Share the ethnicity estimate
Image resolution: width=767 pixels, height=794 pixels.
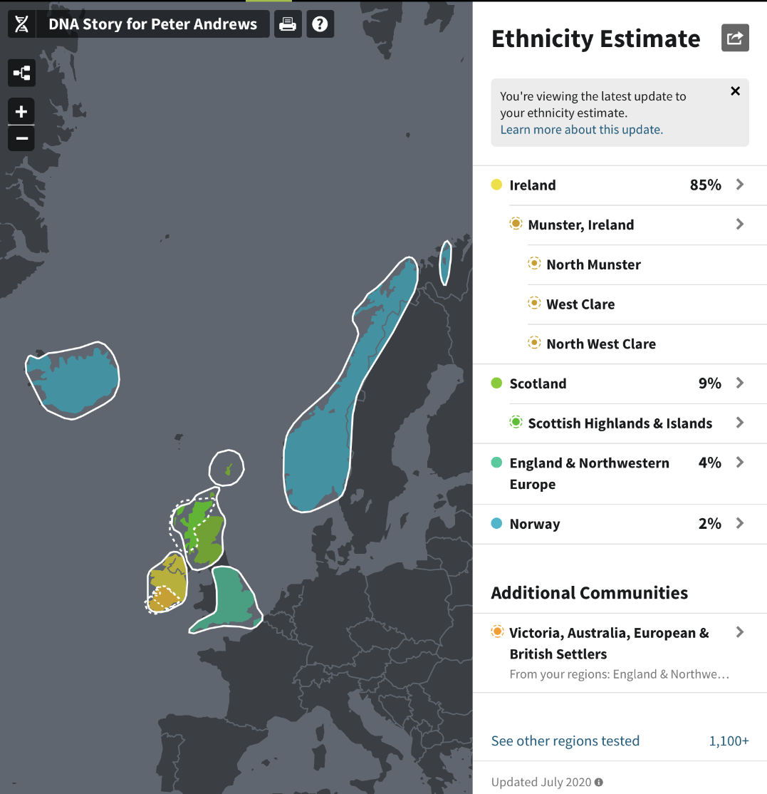pyautogui.click(x=735, y=38)
